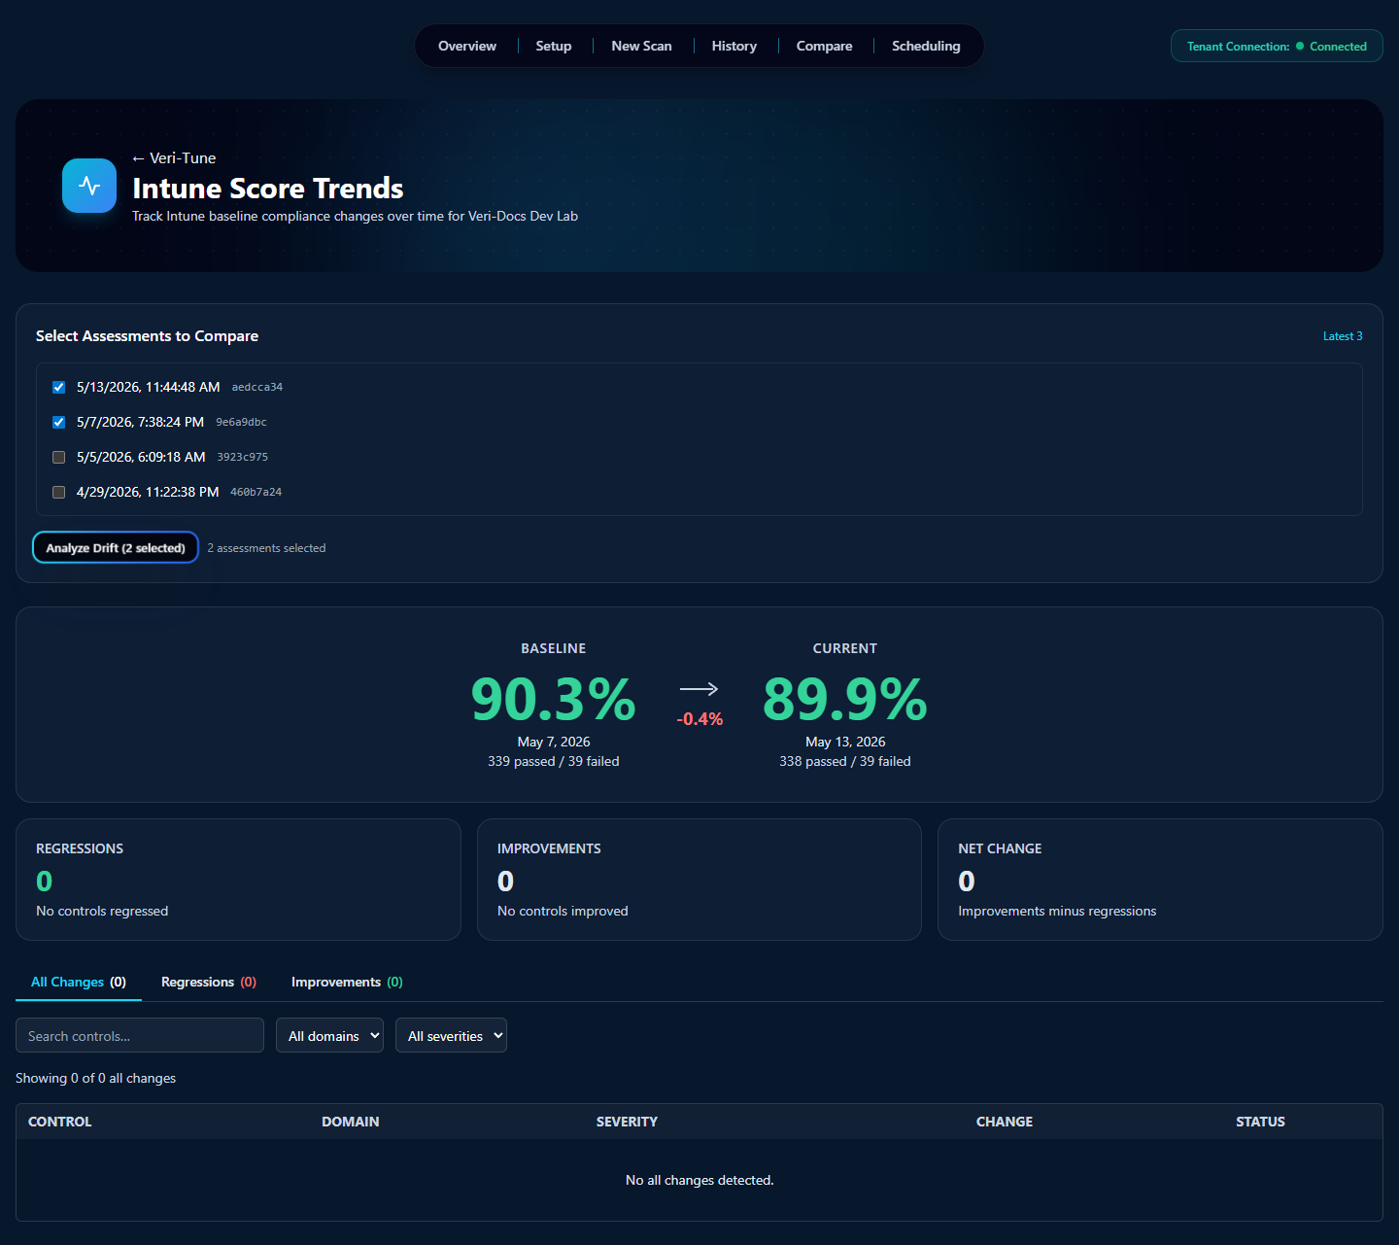Open the History nav item
The height and width of the screenshot is (1245, 1399).
(734, 46)
